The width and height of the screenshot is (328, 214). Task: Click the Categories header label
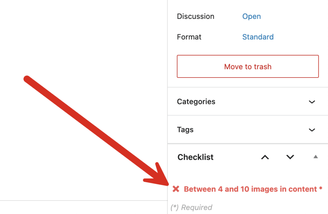pyautogui.click(x=196, y=102)
